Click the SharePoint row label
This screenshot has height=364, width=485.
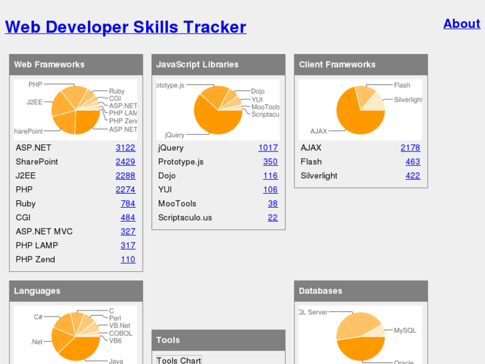tap(37, 162)
